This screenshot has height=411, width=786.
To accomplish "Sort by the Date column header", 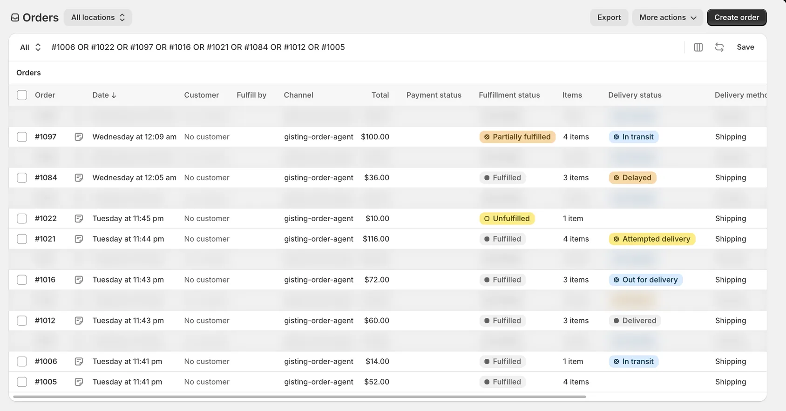I will point(104,95).
